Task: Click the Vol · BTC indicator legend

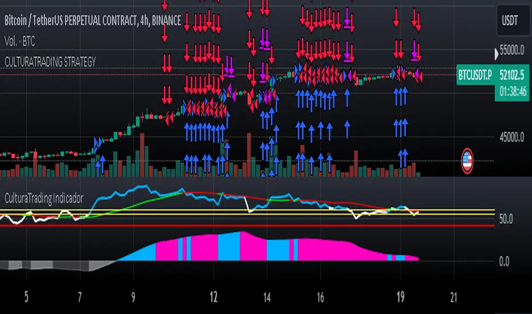Action: click(19, 42)
